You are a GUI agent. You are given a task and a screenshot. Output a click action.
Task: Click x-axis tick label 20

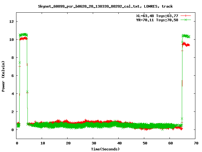pos(68,143)
